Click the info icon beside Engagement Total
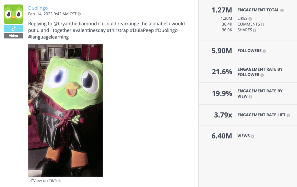 (x=282, y=10)
